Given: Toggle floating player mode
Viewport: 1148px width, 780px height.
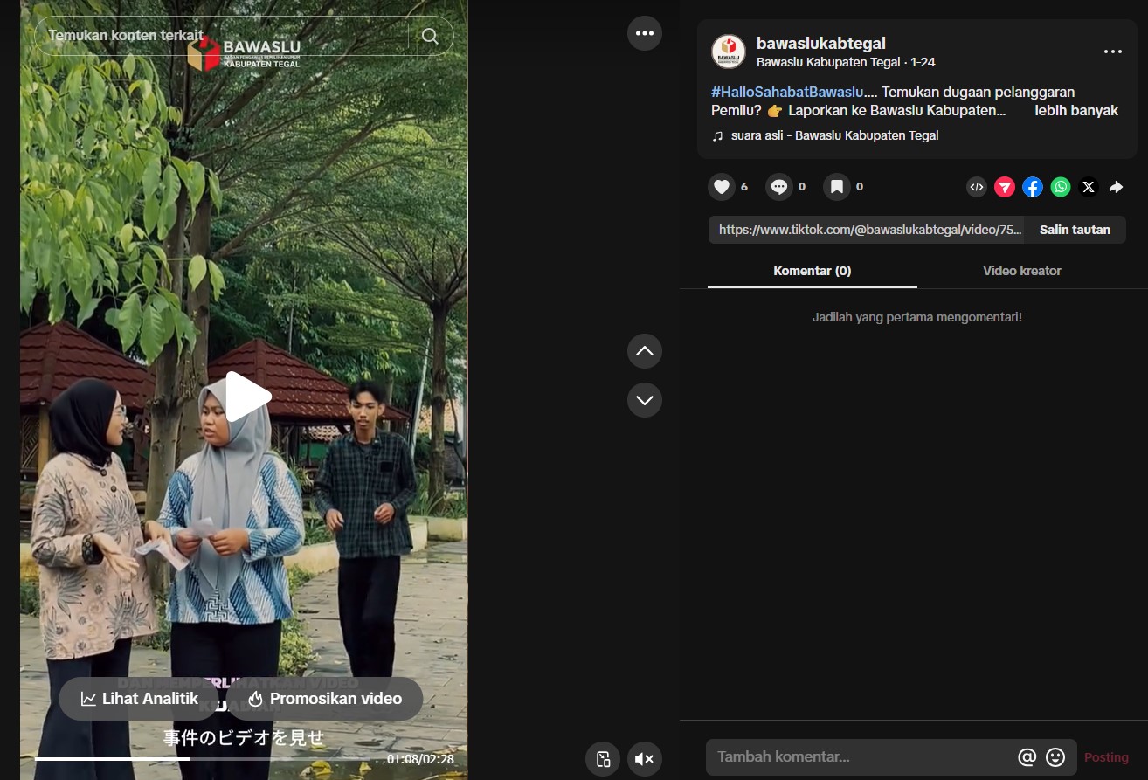Looking at the screenshot, I should tap(602, 758).
